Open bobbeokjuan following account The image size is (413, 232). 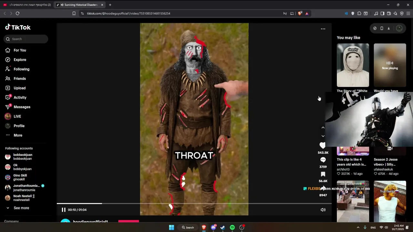pos(23,157)
